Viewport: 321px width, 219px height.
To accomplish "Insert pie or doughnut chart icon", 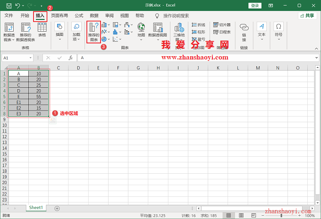I will click(x=104, y=39).
